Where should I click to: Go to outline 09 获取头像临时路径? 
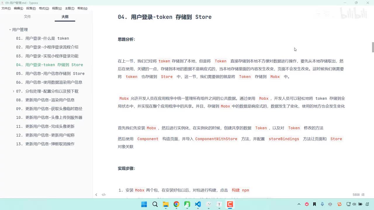tap(49, 108)
